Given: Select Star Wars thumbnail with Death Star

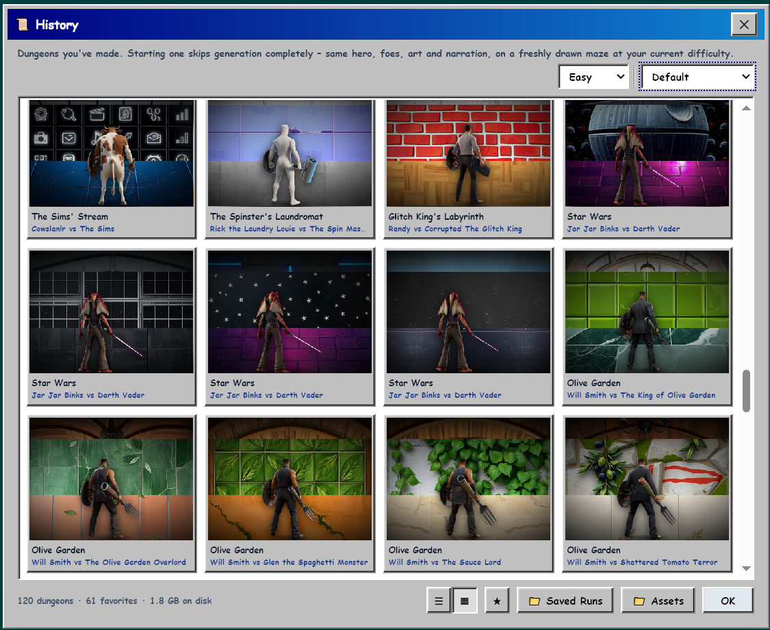Looking at the screenshot, I should pos(647,153).
